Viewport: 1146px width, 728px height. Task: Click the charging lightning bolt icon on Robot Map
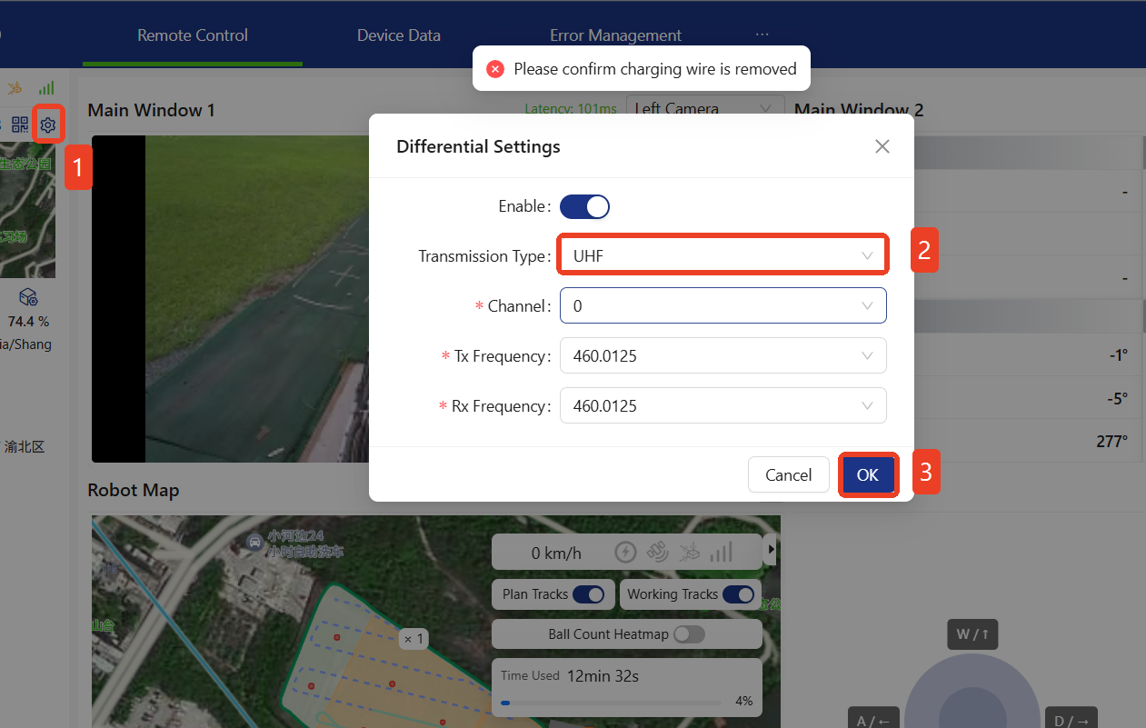tap(625, 552)
